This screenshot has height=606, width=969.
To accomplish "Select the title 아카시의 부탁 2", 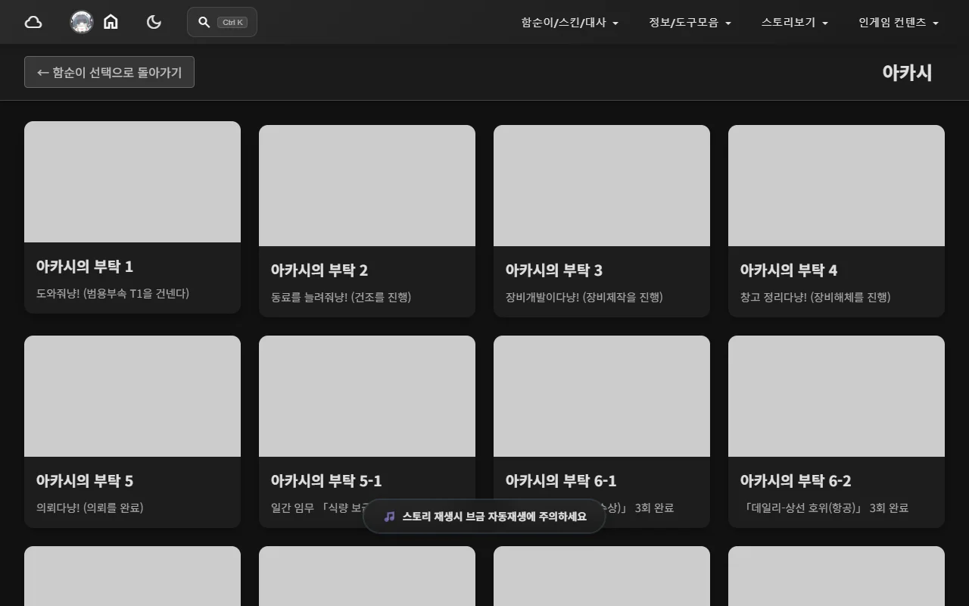I will coord(319,270).
